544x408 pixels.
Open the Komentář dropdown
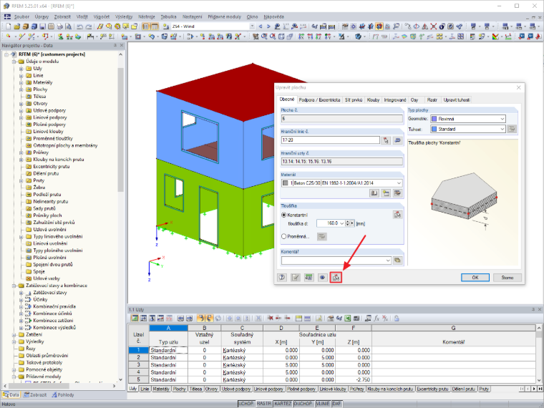pos(388,261)
